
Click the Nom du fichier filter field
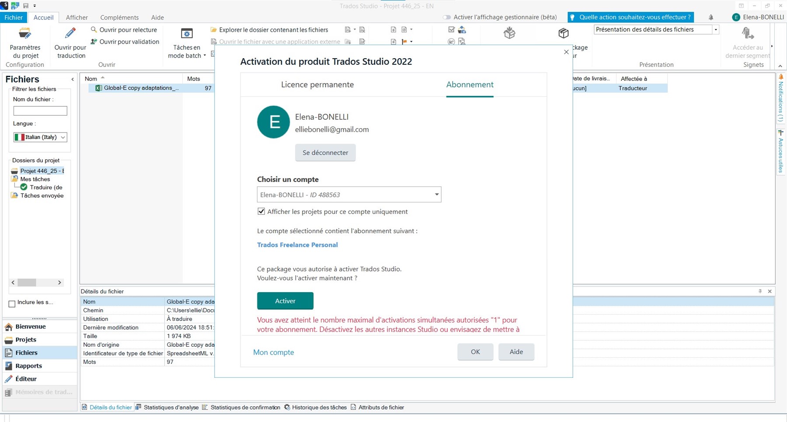coord(40,111)
